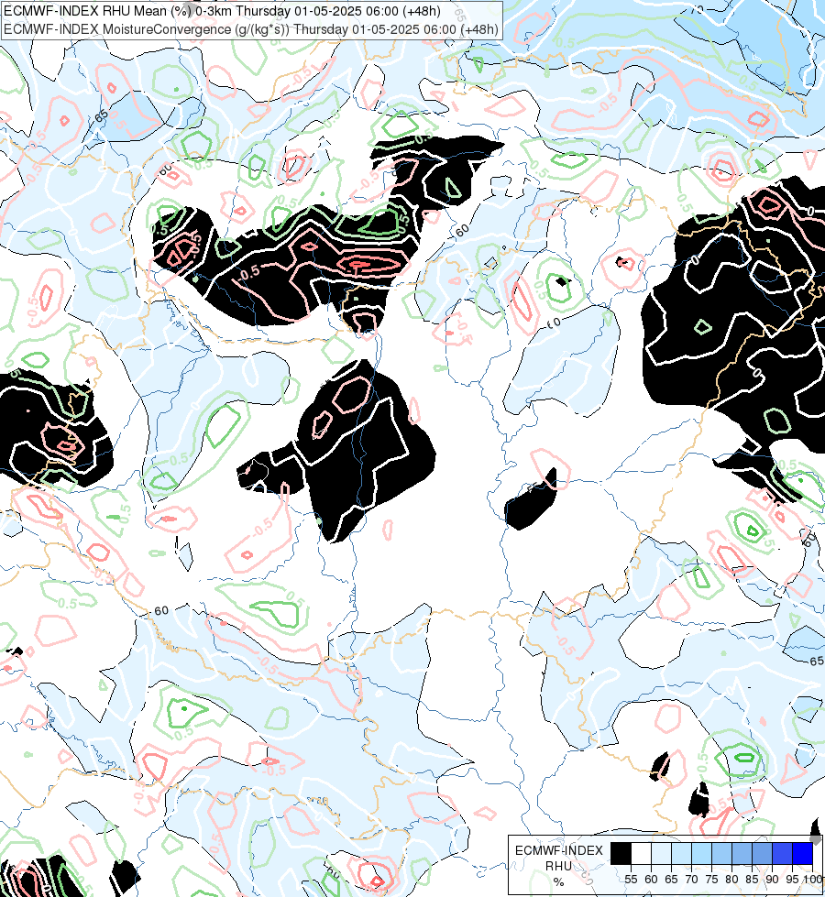Click the RHU label in the legend
This screenshot has width=825, height=897.
tap(559, 866)
